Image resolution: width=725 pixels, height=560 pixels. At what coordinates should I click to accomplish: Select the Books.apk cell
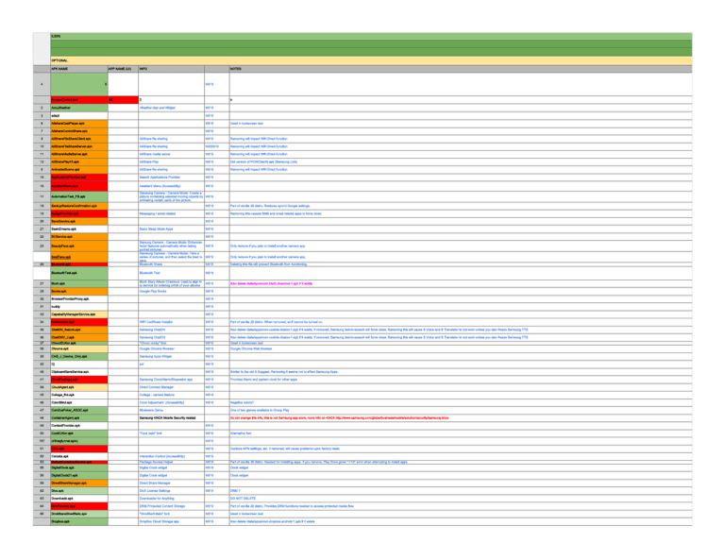click(x=79, y=291)
